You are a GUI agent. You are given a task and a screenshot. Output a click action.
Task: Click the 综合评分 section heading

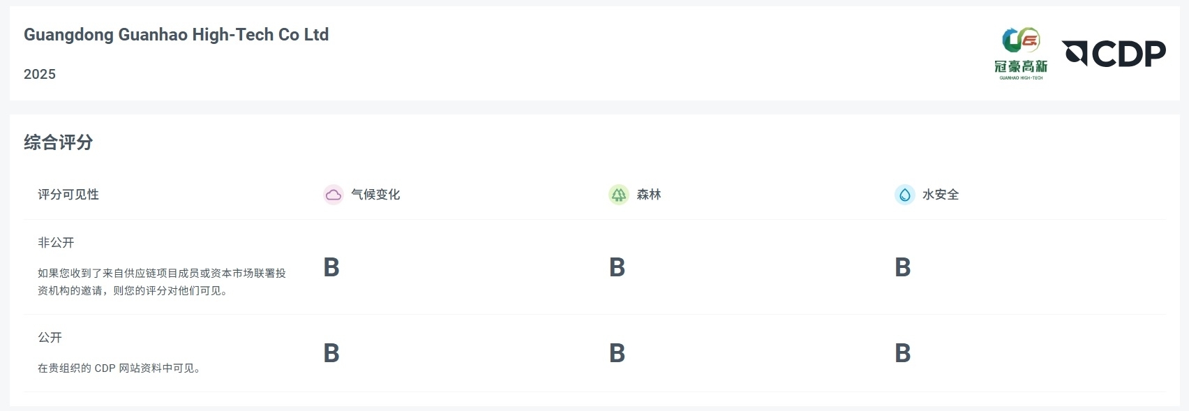point(59,142)
